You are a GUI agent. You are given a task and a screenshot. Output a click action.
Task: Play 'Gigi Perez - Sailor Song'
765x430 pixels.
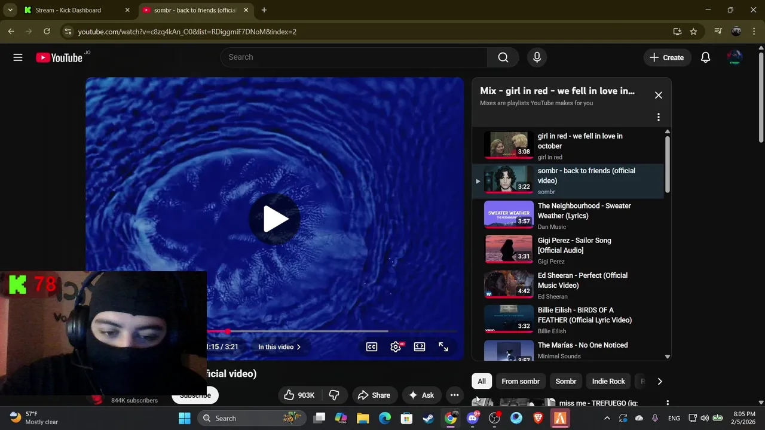(568, 250)
